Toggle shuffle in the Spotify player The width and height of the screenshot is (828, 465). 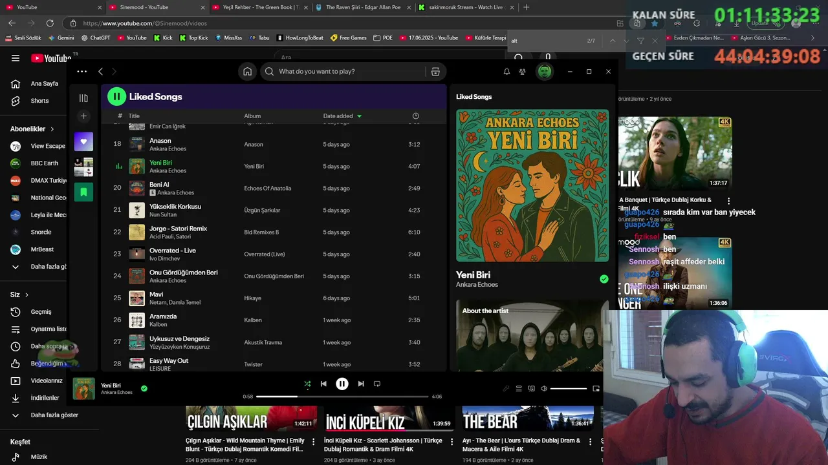pos(307,384)
